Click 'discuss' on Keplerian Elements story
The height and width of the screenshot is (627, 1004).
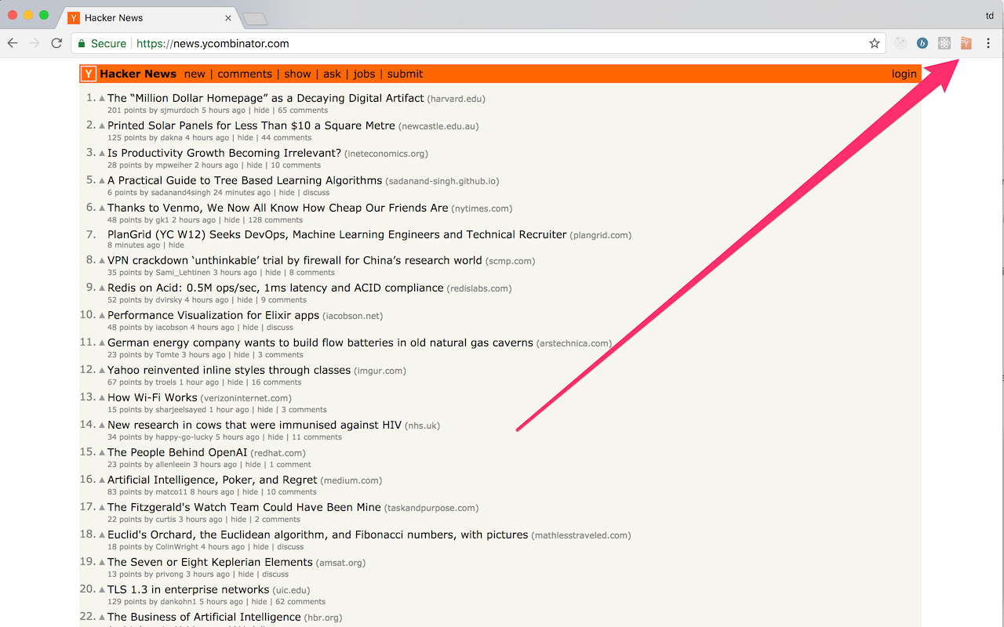[275, 574]
